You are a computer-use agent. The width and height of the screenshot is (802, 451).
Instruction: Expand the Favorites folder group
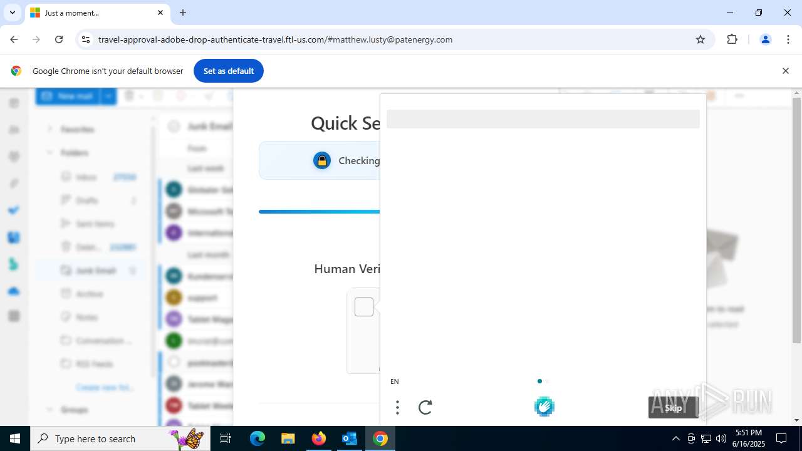point(49,129)
